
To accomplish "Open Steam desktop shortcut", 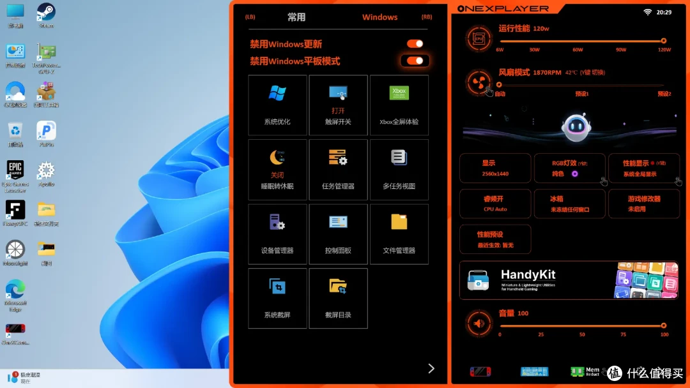I will (46, 15).
